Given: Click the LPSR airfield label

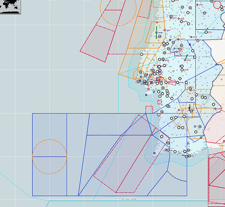Looking at the screenshot, I should click(x=167, y=60).
